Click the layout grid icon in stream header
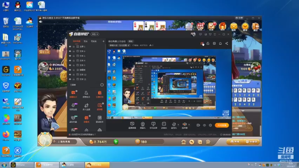The width and height of the screenshot is (299, 168). pyautogui.click(x=214, y=43)
